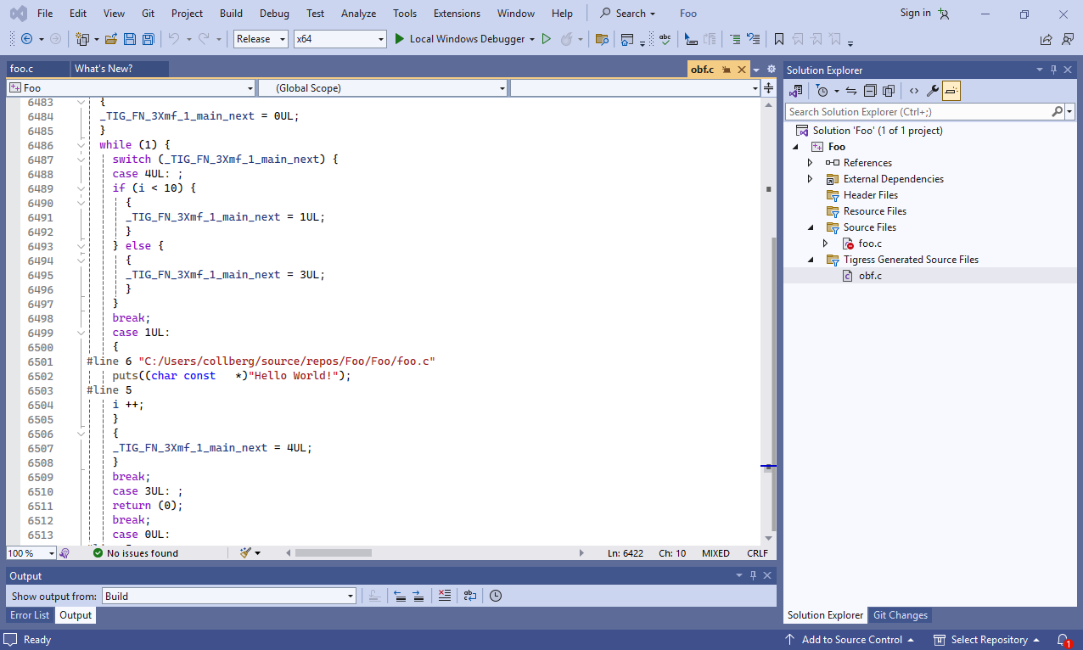Screen dimensions: 1083x650
Task: Clear all output in Output panel
Action: [x=444, y=596]
